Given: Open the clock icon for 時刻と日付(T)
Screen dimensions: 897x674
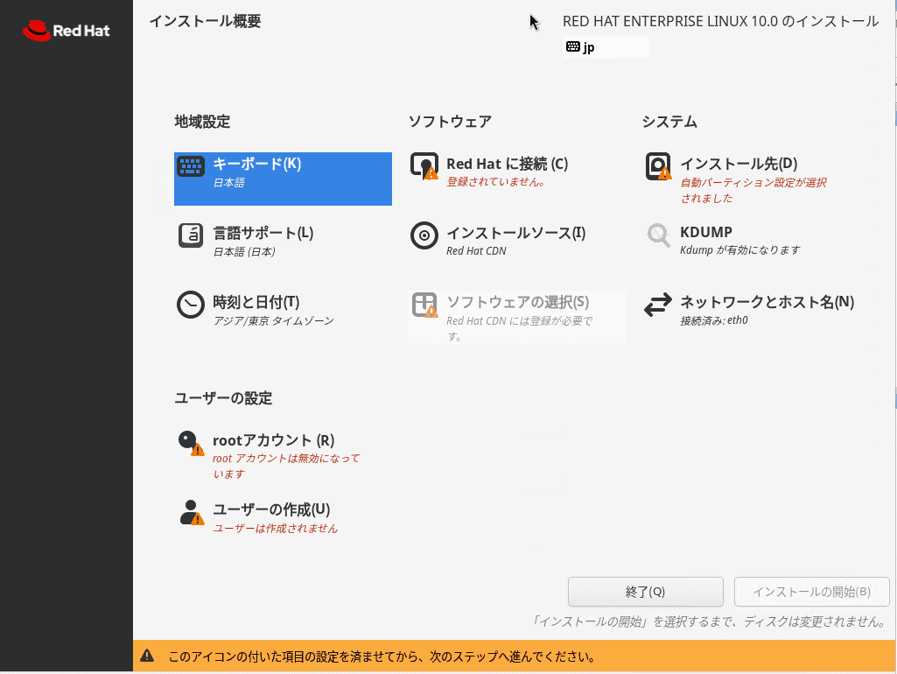Looking at the screenshot, I should pos(191,305).
